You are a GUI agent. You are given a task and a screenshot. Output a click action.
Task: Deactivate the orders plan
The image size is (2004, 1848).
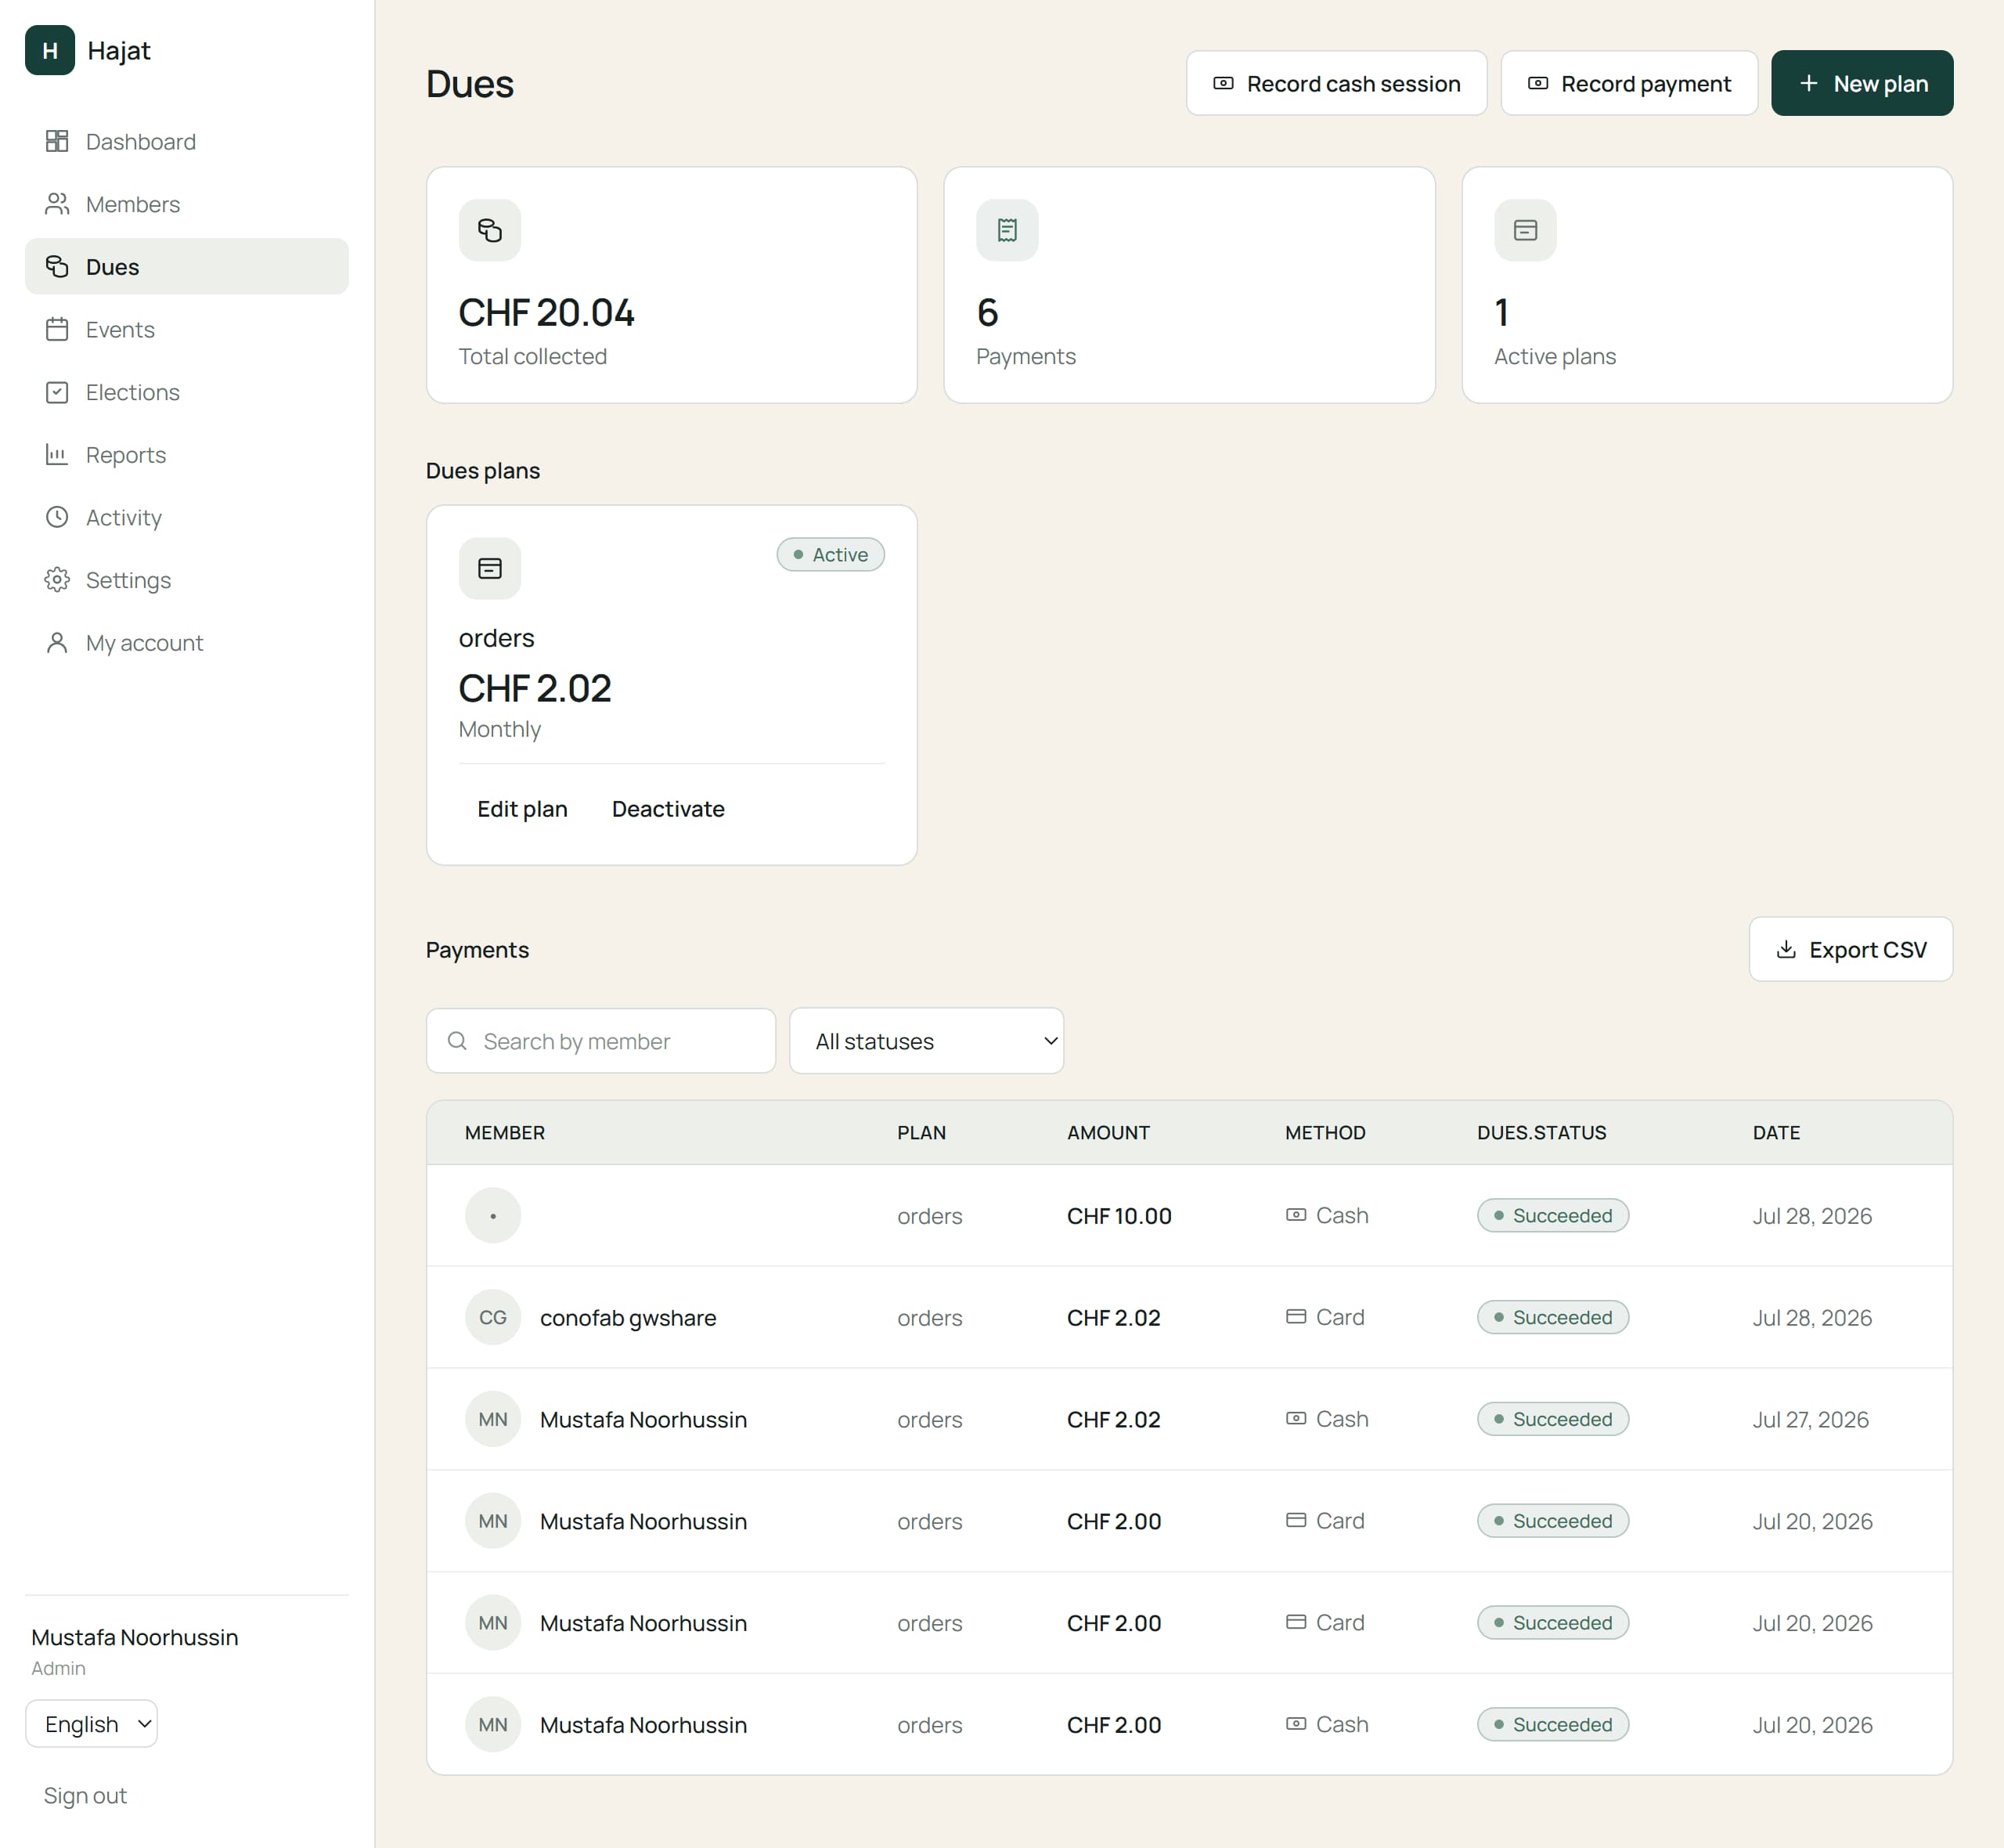pyautogui.click(x=668, y=809)
